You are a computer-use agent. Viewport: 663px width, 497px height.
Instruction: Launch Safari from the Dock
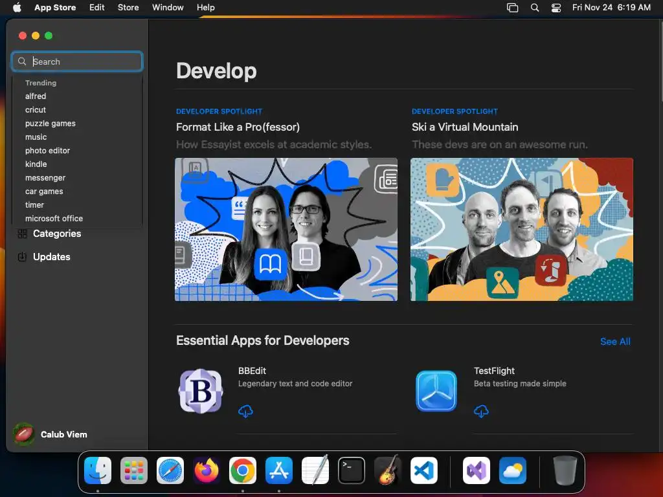click(170, 470)
